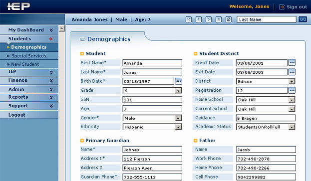Open Exit Date calendar picker

292,72
